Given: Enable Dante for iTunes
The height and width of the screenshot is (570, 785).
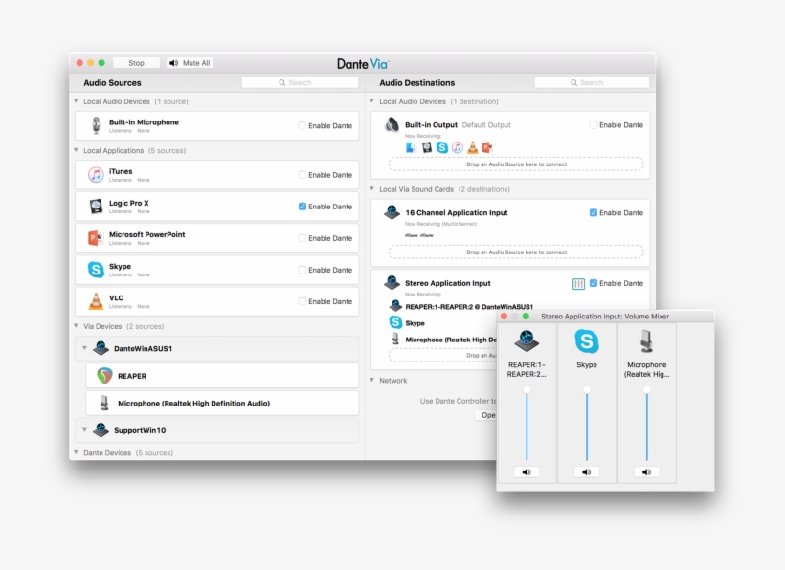Looking at the screenshot, I should pos(303,175).
